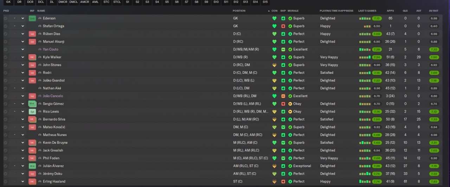Open the player info icon beside Yan Couto
450x187 pixels.
tap(40, 49)
